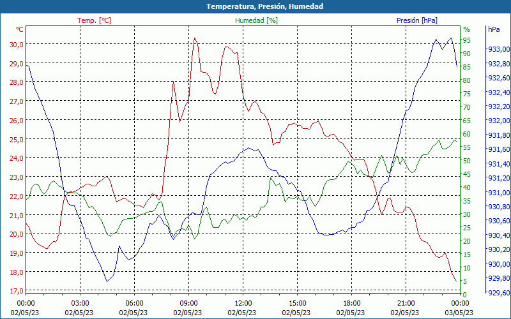Click the 930,80 pressure axis value
This screenshot has width=511, height=319.
(x=498, y=207)
